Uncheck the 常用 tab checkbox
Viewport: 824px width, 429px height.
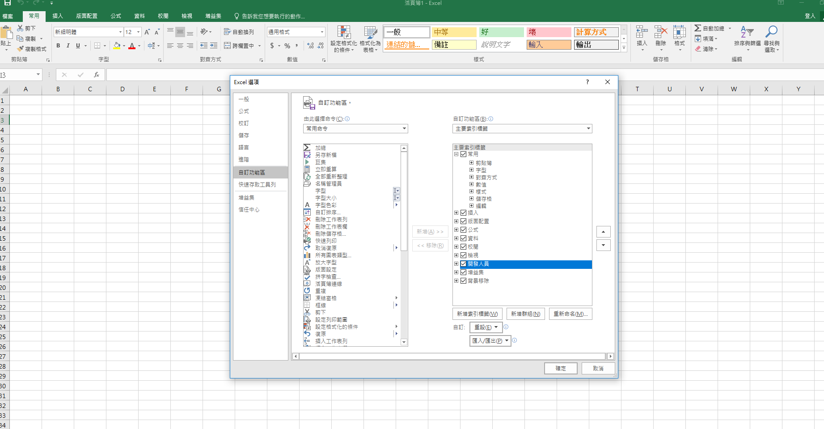point(464,154)
